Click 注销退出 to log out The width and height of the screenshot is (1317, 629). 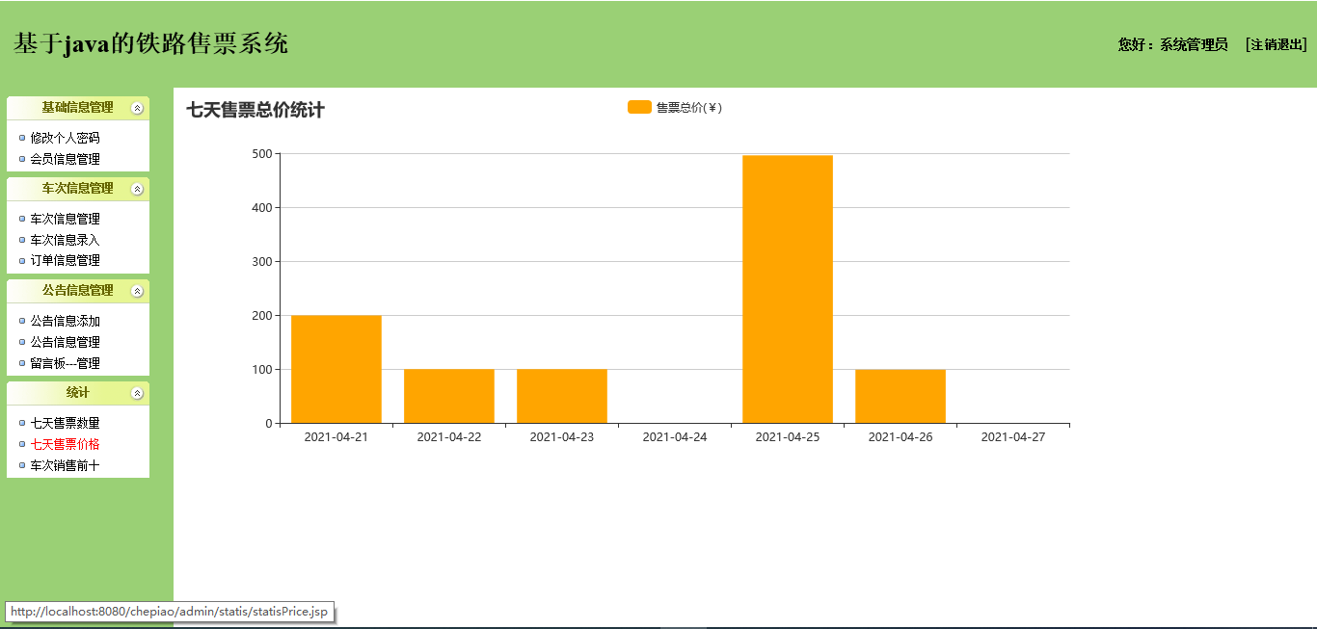tap(1276, 44)
